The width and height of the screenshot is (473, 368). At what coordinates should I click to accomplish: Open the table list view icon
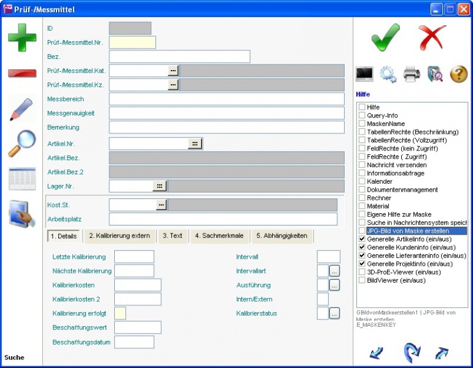coord(21,179)
